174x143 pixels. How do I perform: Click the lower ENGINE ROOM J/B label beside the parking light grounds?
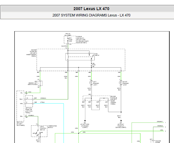(x=114, y=100)
